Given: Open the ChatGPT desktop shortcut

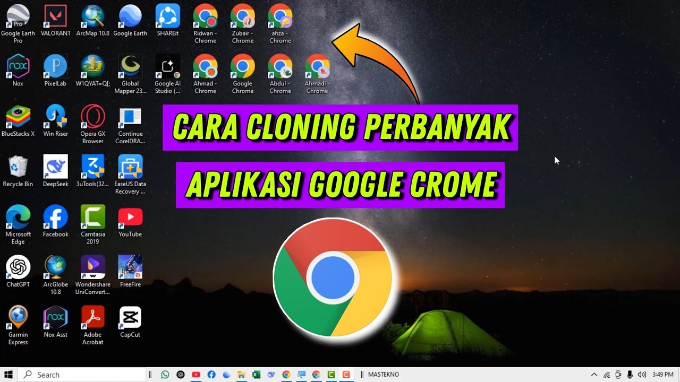Looking at the screenshot, I should click(18, 272).
